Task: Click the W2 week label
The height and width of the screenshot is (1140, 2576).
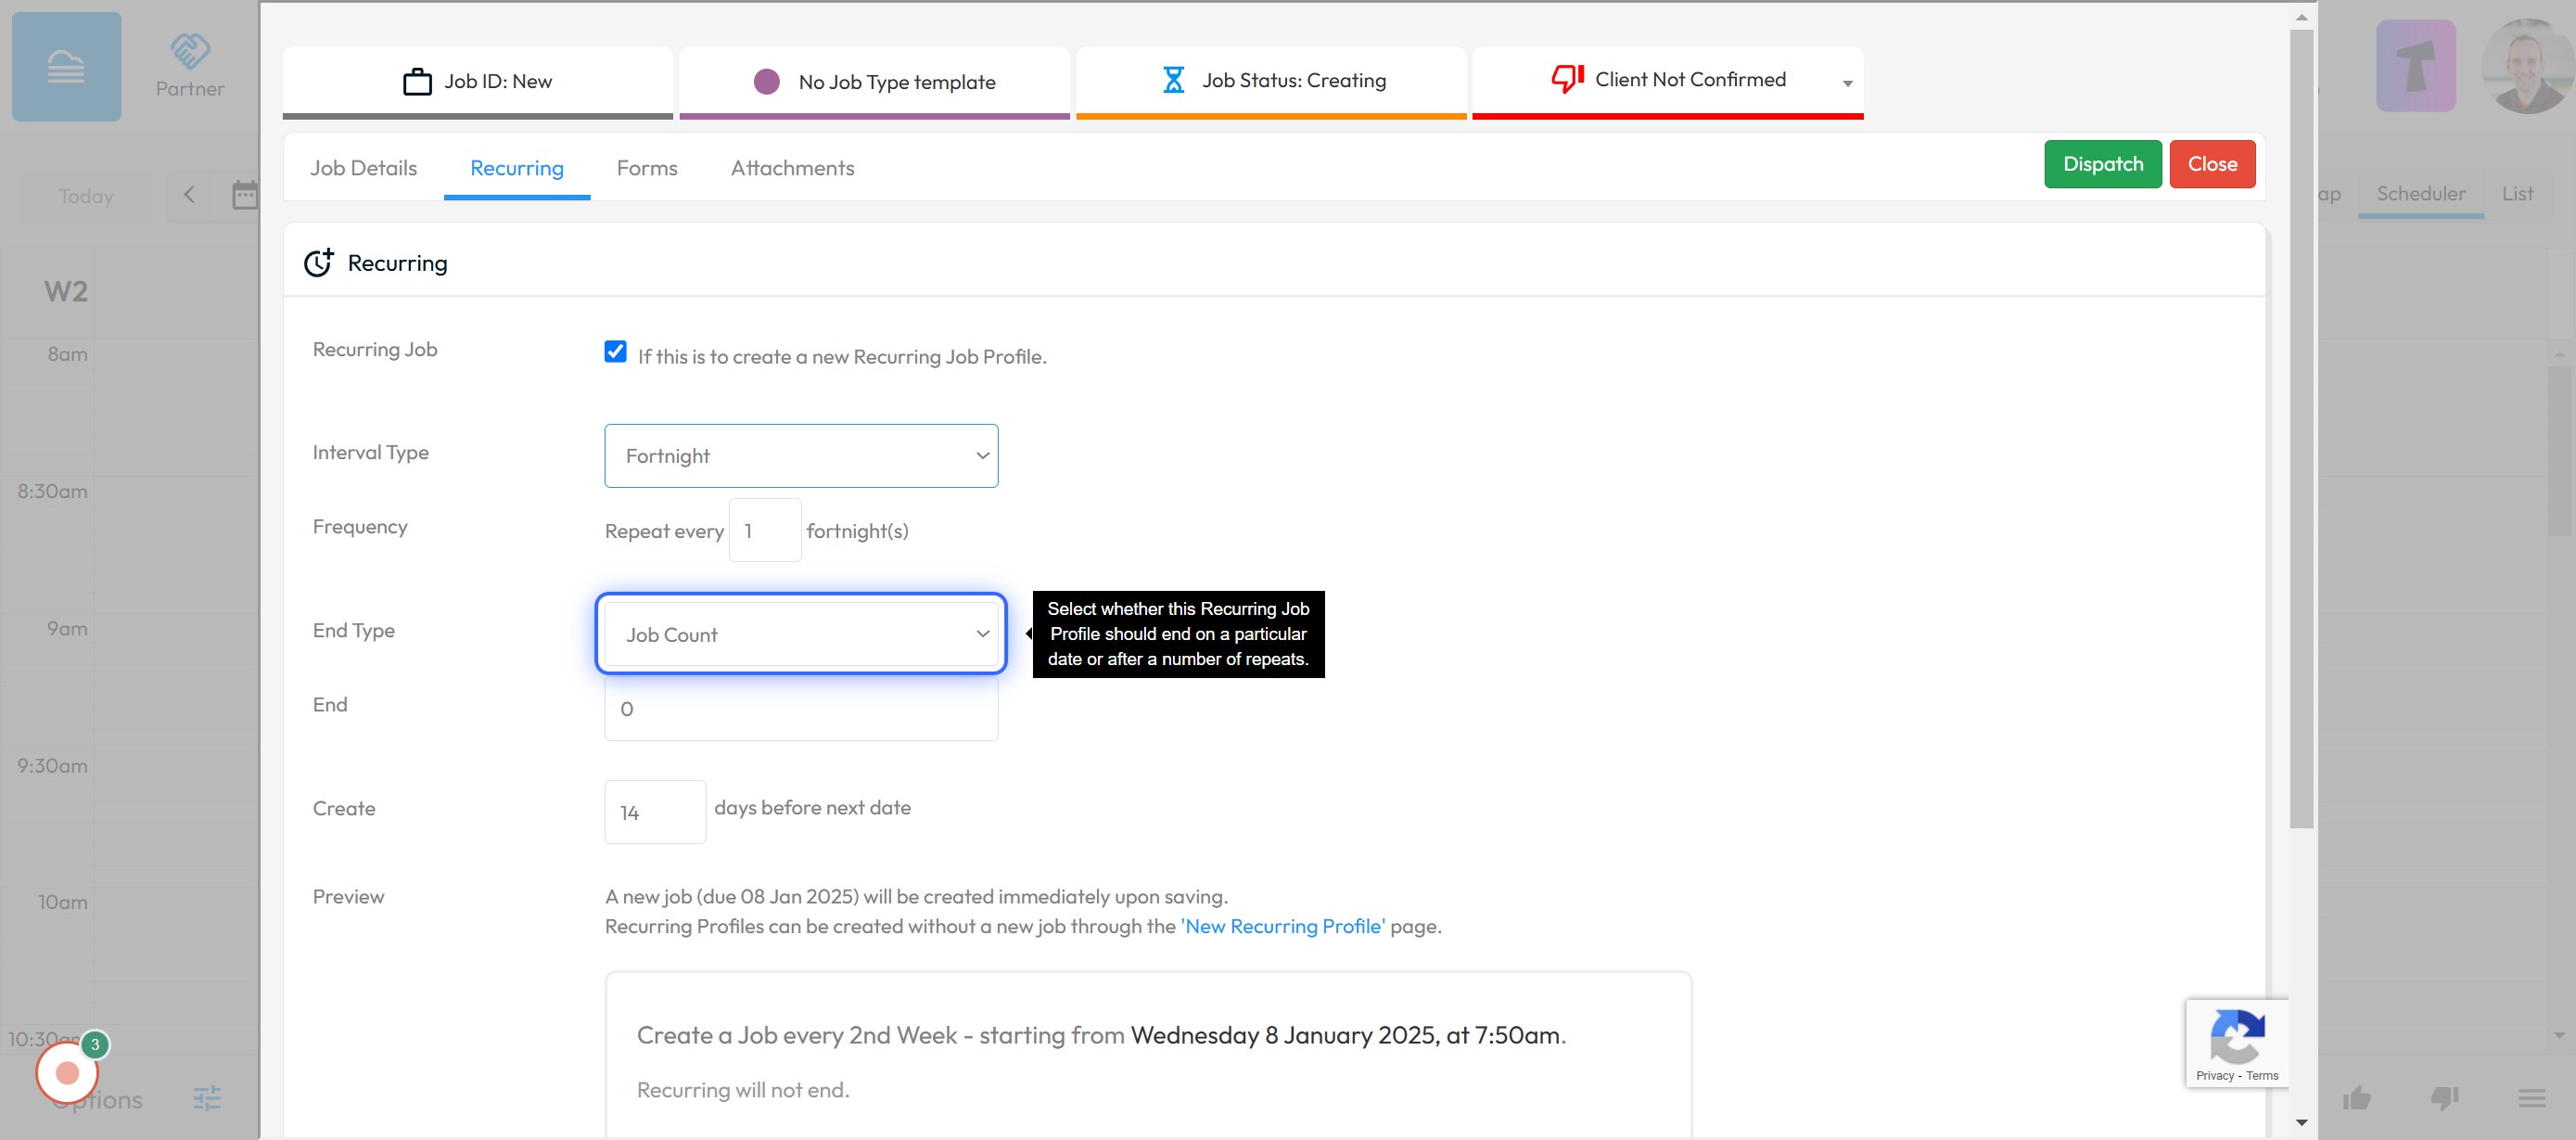Action: coord(66,291)
